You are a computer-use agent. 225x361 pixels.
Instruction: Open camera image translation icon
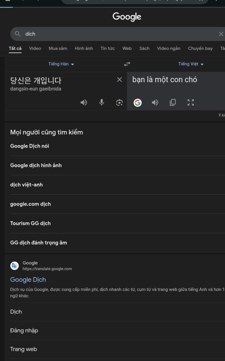(119, 103)
